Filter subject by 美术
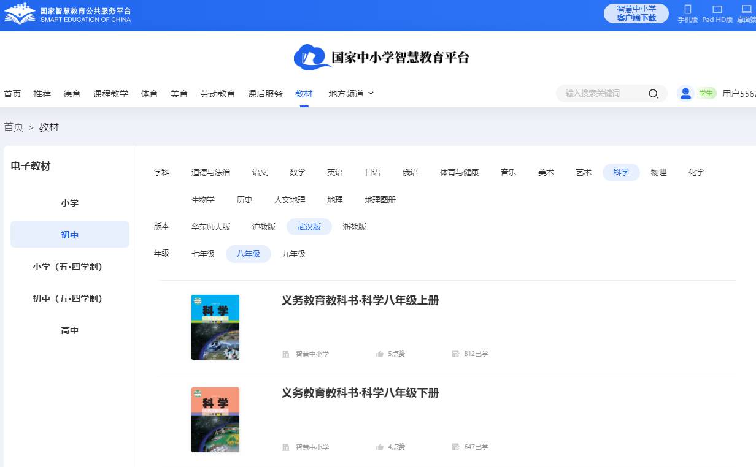 point(546,172)
